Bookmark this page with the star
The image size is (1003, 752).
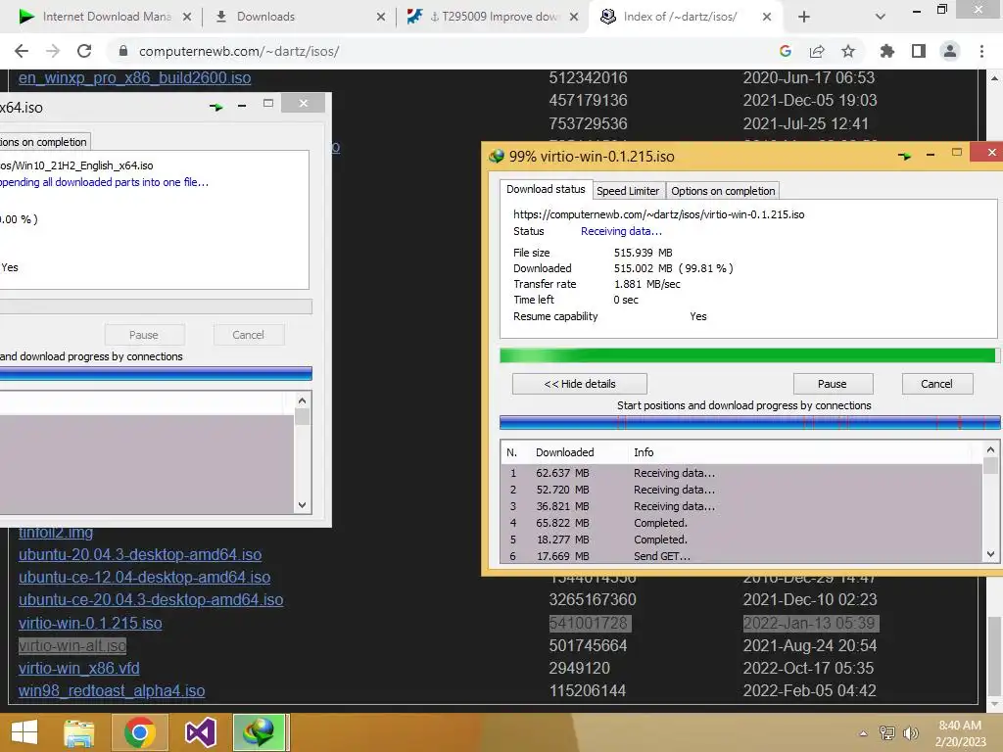[x=848, y=51]
